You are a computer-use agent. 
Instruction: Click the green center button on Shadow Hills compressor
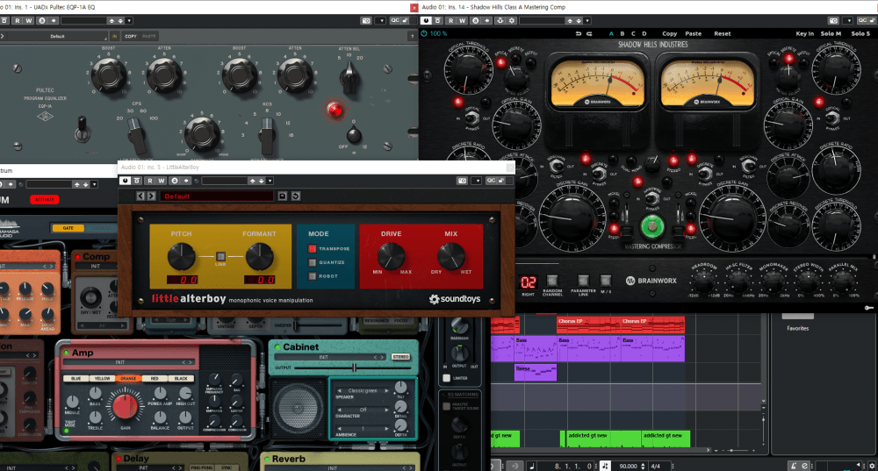651,225
